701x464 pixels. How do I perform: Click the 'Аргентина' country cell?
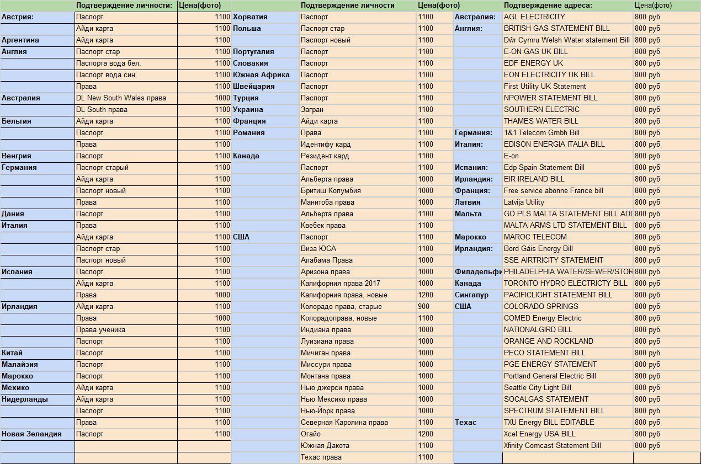(37, 40)
